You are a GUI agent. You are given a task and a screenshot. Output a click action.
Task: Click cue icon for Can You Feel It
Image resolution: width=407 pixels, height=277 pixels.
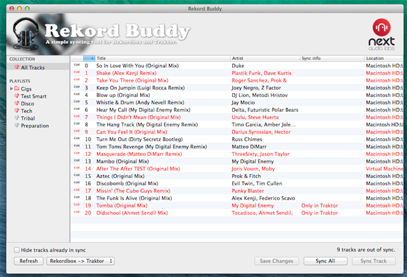click(77, 131)
